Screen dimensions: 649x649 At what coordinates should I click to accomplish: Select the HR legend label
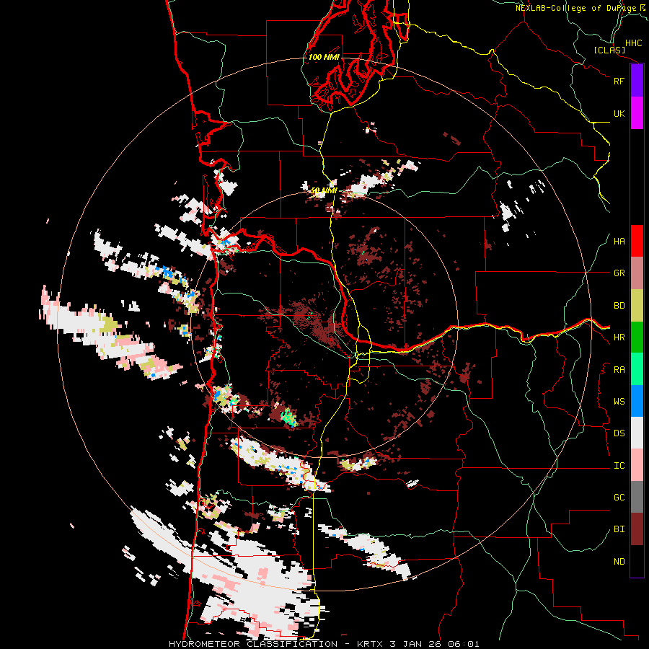(619, 337)
